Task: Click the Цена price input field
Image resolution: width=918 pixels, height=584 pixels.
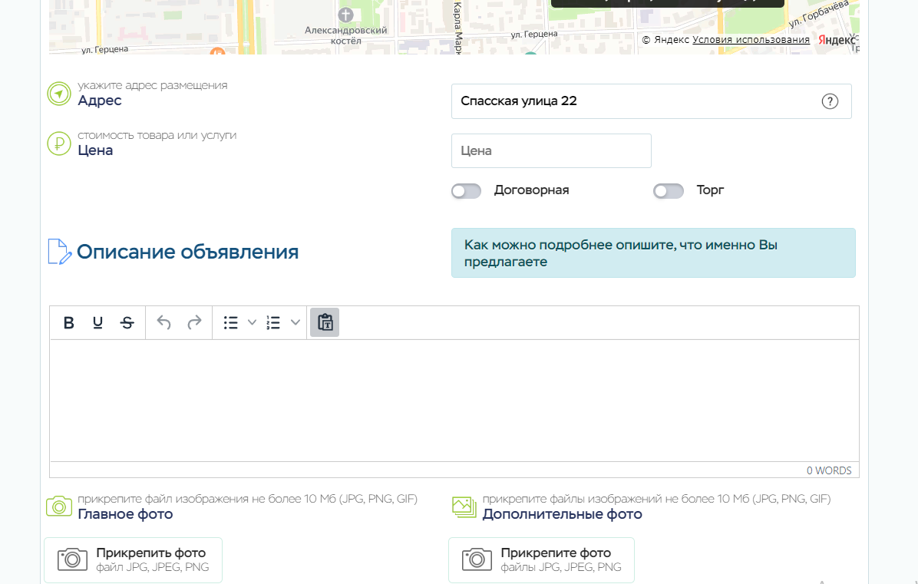Action: pyautogui.click(x=550, y=151)
